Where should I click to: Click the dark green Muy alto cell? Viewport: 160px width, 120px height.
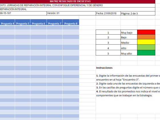coord(146,53)
